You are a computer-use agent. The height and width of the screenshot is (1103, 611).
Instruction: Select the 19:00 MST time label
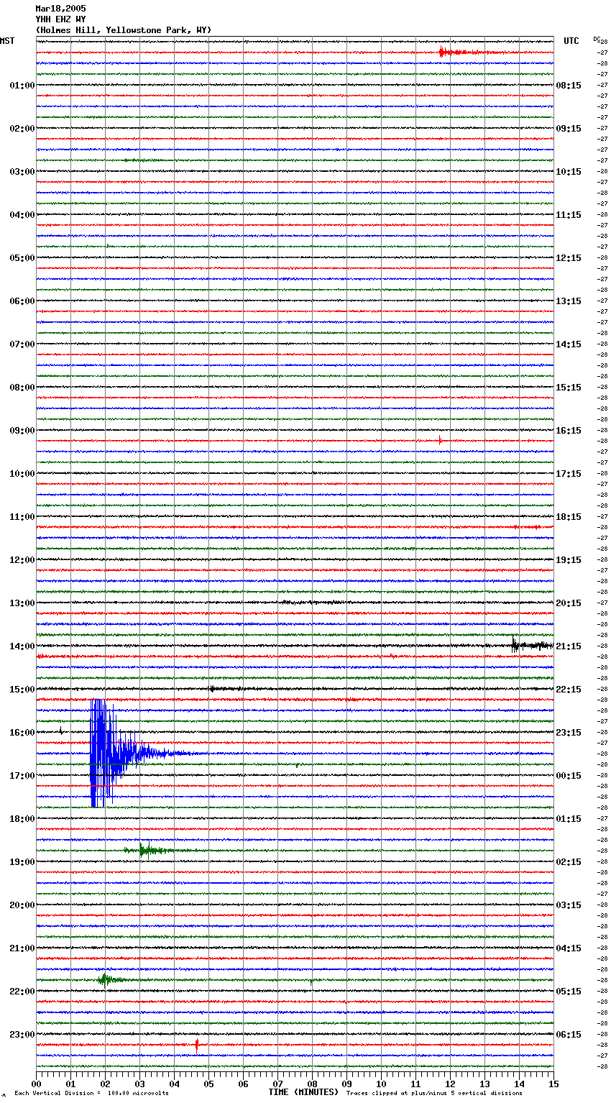pyautogui.click(x=22, y=862)
